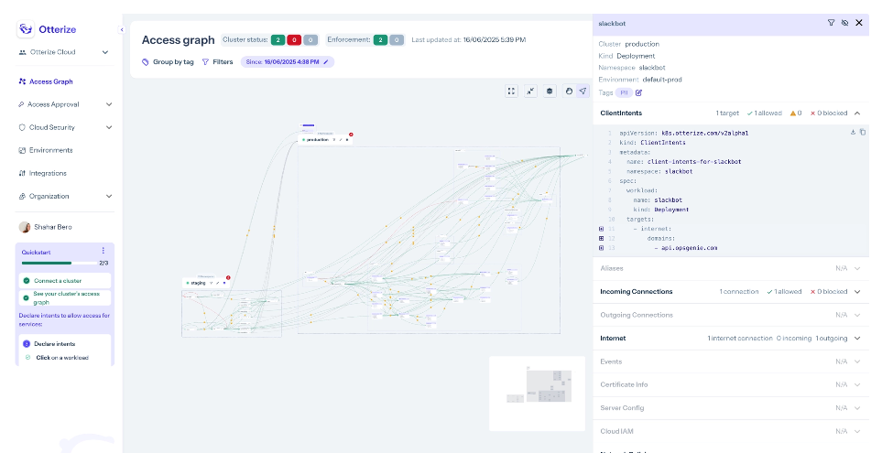
Task: Select the Click on a workload step
Action: pos(62,358)
